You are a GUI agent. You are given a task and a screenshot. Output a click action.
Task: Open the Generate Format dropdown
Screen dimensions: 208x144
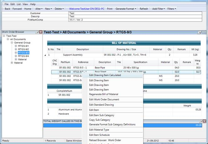(125, 9)
